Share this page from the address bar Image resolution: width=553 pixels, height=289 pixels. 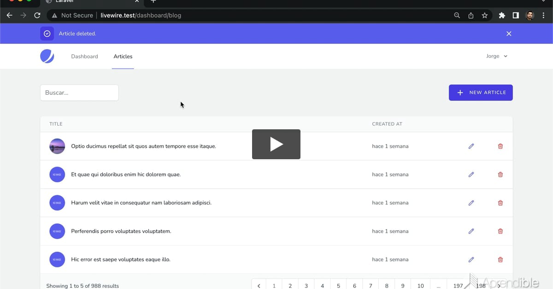pyautogui.click(x=471, y=15)
